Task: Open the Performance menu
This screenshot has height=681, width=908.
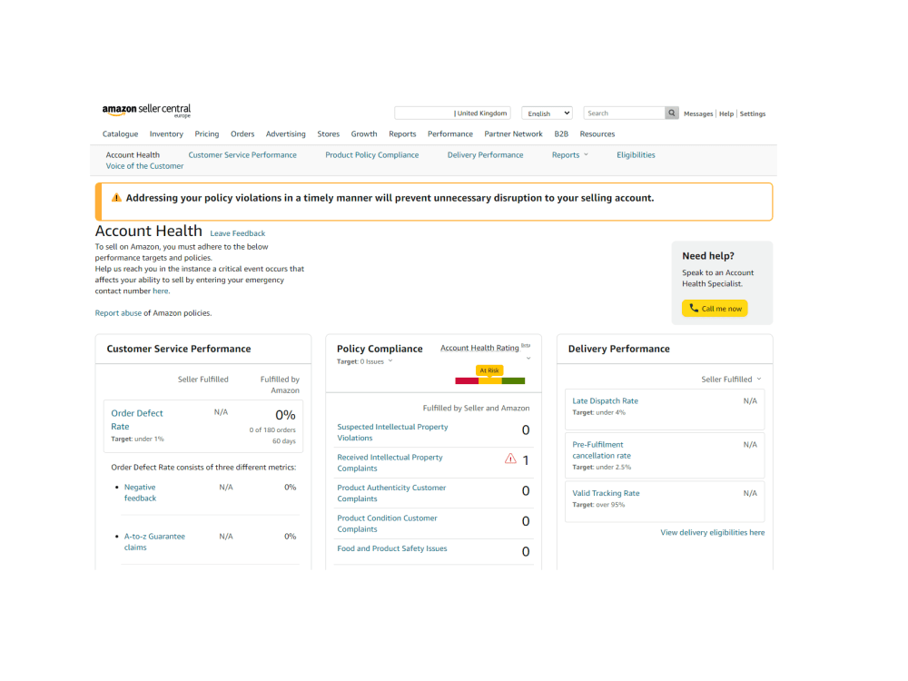Action: (x=450, y=133)
